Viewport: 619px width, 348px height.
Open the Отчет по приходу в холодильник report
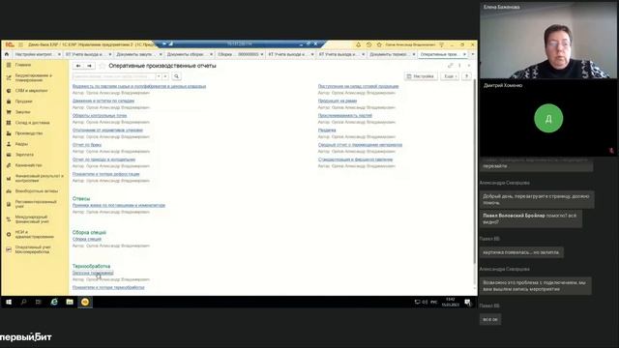coord(103,159)
